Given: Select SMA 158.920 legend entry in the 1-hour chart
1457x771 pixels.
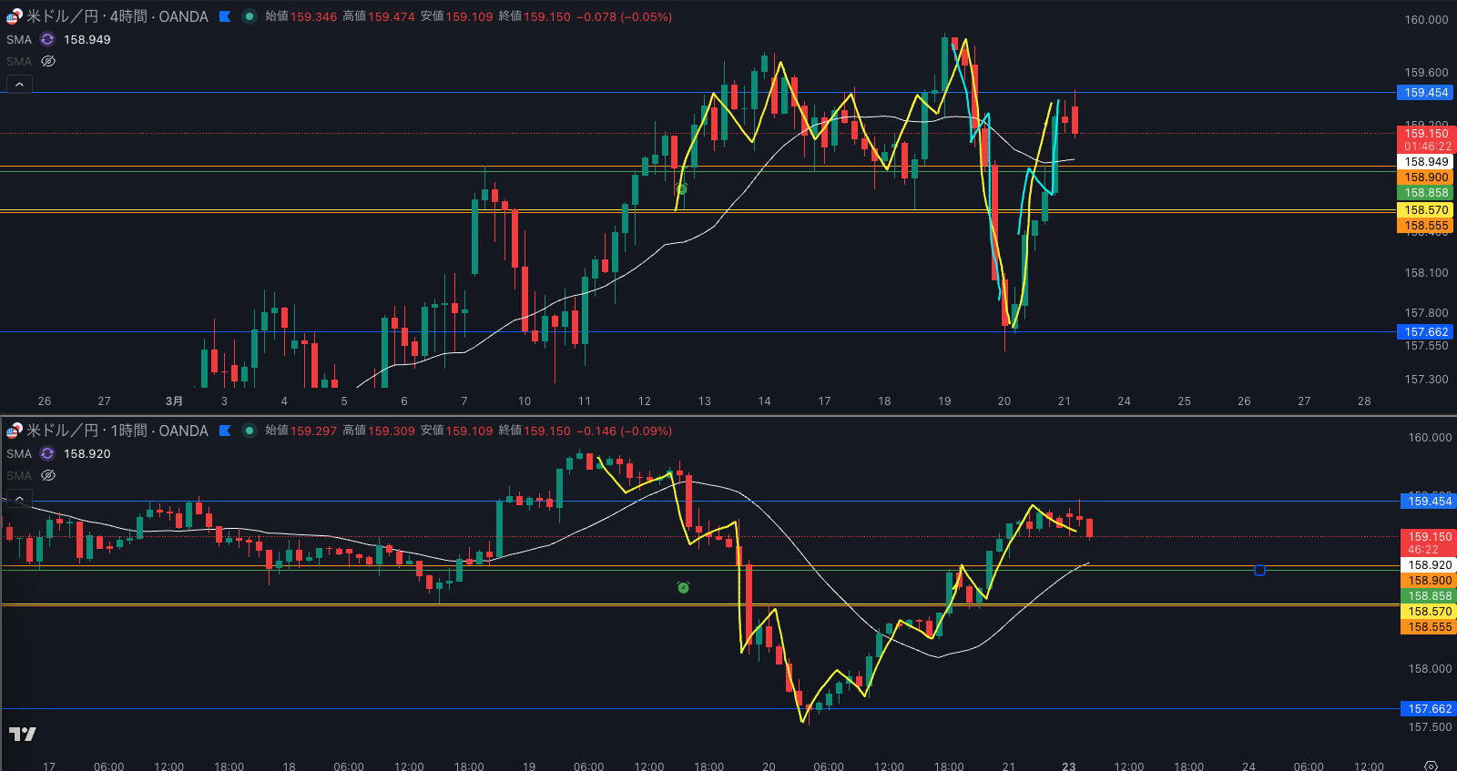Looking at the screenshot, I should click(87, 453).
